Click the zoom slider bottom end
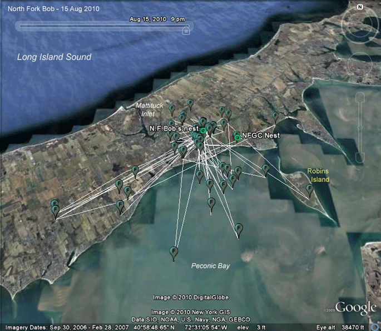 point(360,157)
